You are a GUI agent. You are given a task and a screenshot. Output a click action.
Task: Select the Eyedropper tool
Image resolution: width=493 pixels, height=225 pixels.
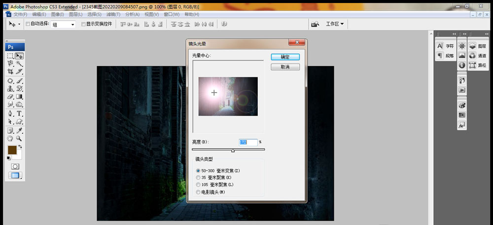[20, 130]
